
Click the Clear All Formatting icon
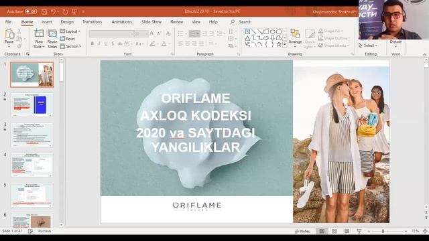click(168, 33)
